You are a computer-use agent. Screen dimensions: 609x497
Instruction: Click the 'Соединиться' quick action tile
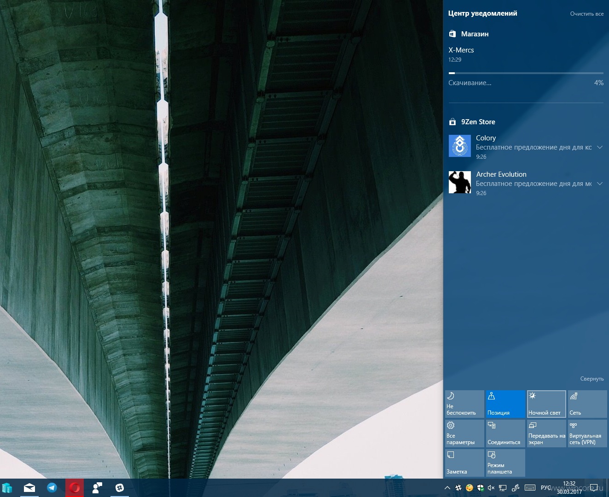tap(505, 433)
